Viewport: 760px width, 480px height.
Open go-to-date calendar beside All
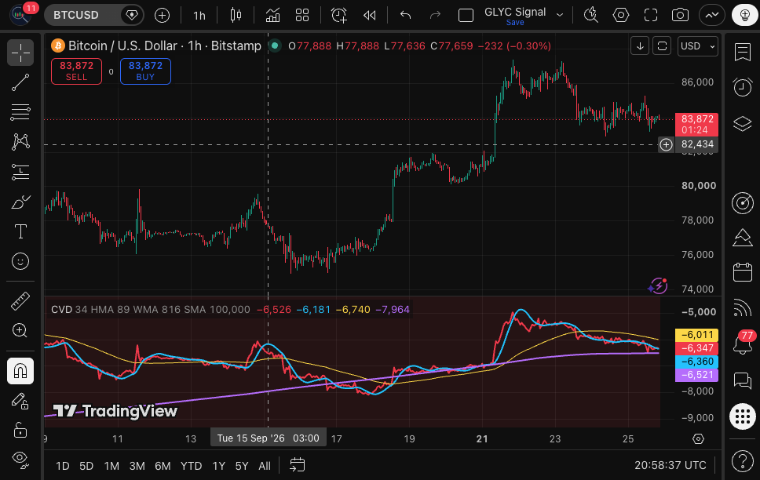(297, 465)
